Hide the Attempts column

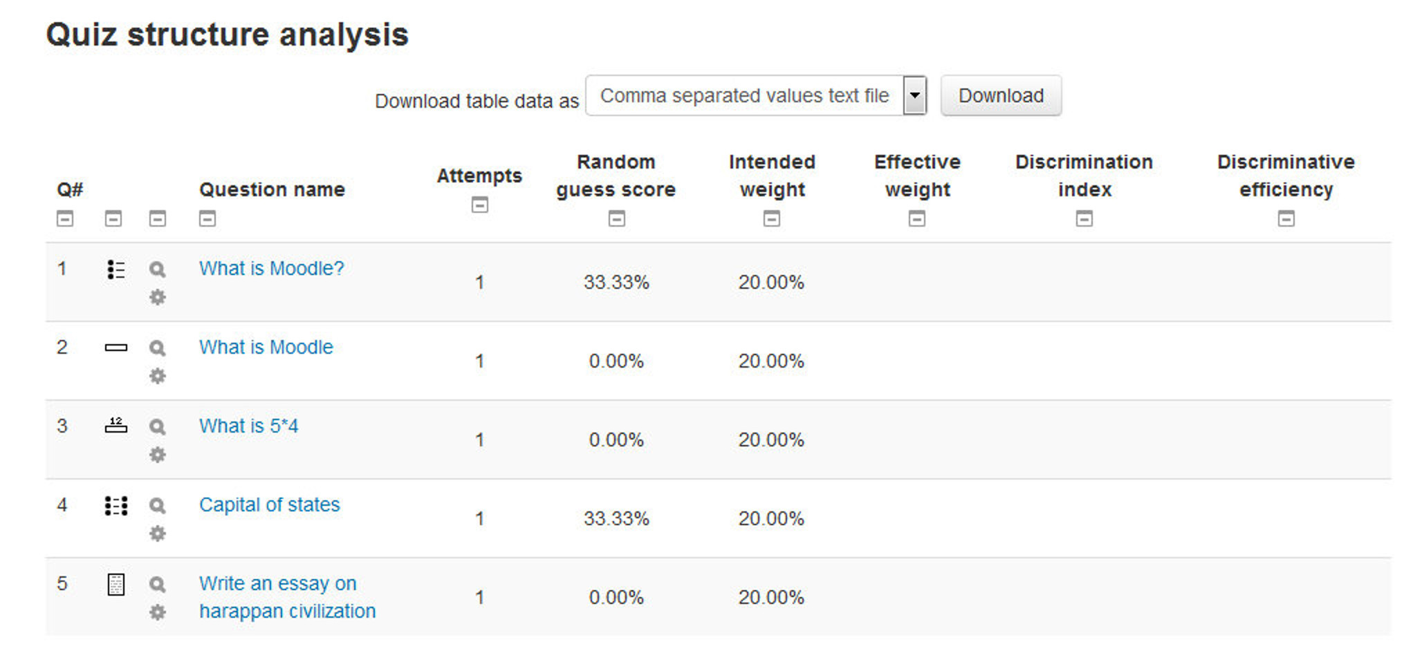pos(479,205)
